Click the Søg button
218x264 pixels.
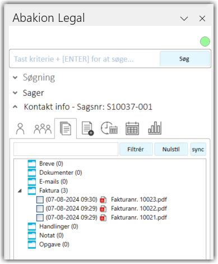(x=184, y=59)
